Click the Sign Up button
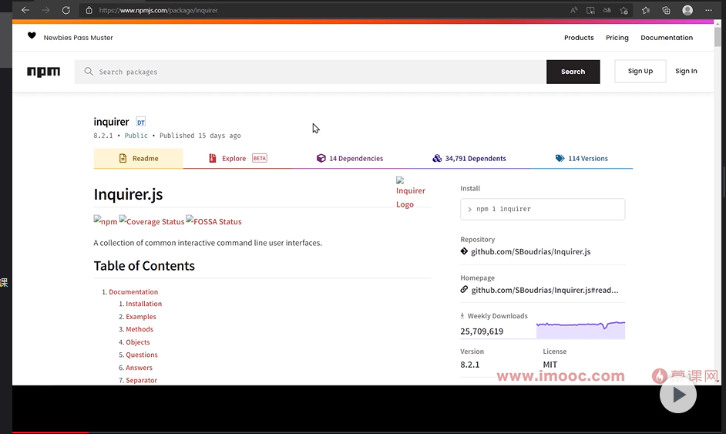726x434 pixels. click(x=640, y=71)
